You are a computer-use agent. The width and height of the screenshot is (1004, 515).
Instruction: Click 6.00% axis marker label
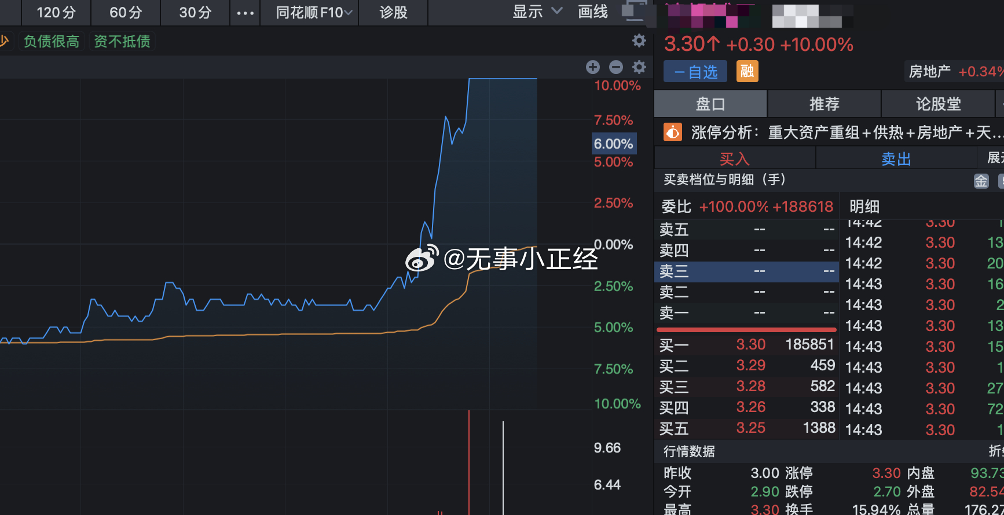coord(614,144)
